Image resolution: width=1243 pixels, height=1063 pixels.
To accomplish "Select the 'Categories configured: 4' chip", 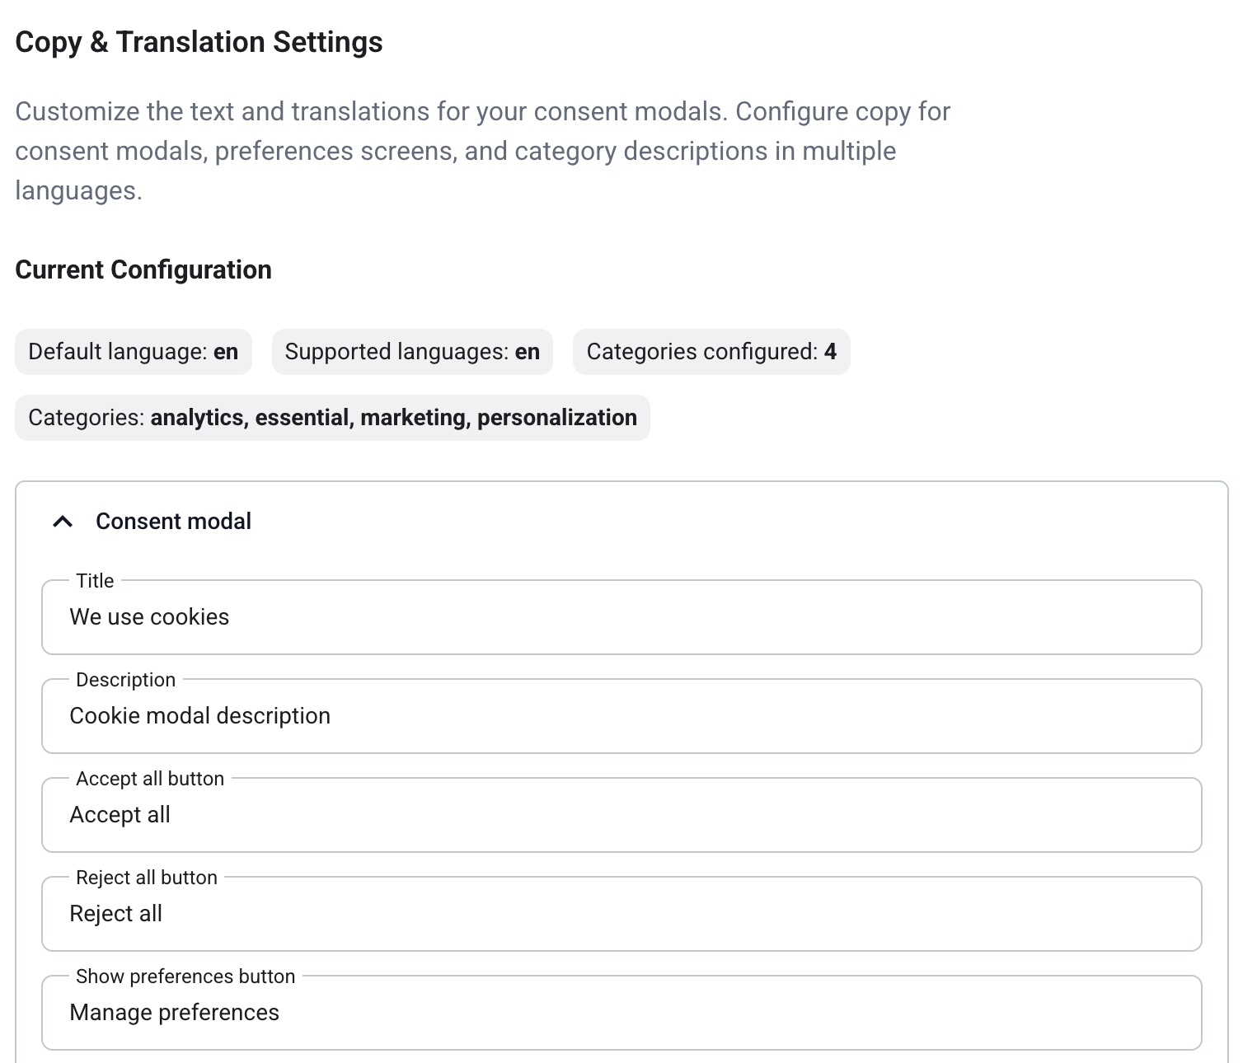I will (711, 352).
